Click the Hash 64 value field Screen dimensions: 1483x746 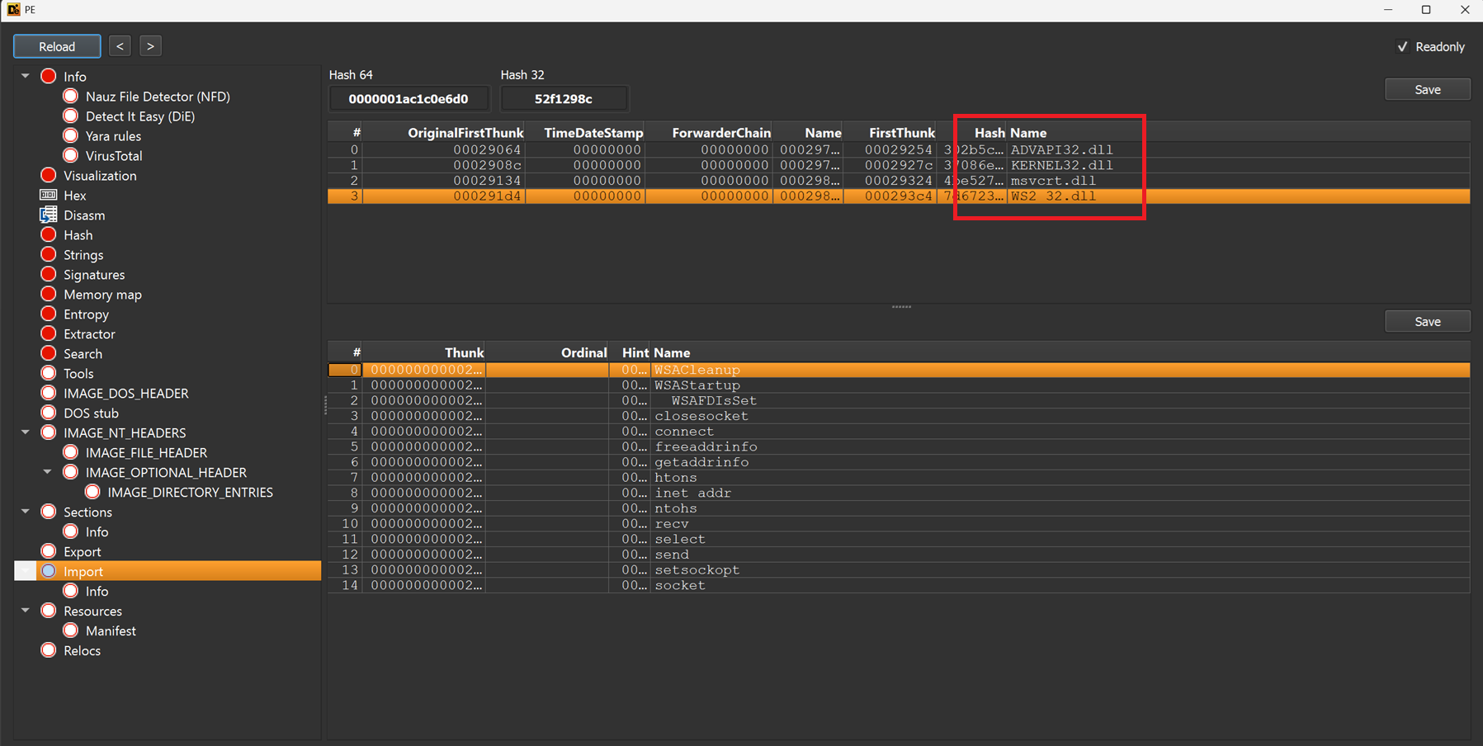click(x=409, y=98)
